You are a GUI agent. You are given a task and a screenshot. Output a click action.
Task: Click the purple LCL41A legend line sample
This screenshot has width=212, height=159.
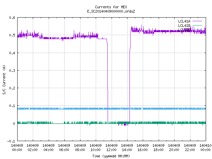coord(197,21)
